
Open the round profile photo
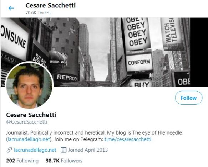tap(29, 85)
